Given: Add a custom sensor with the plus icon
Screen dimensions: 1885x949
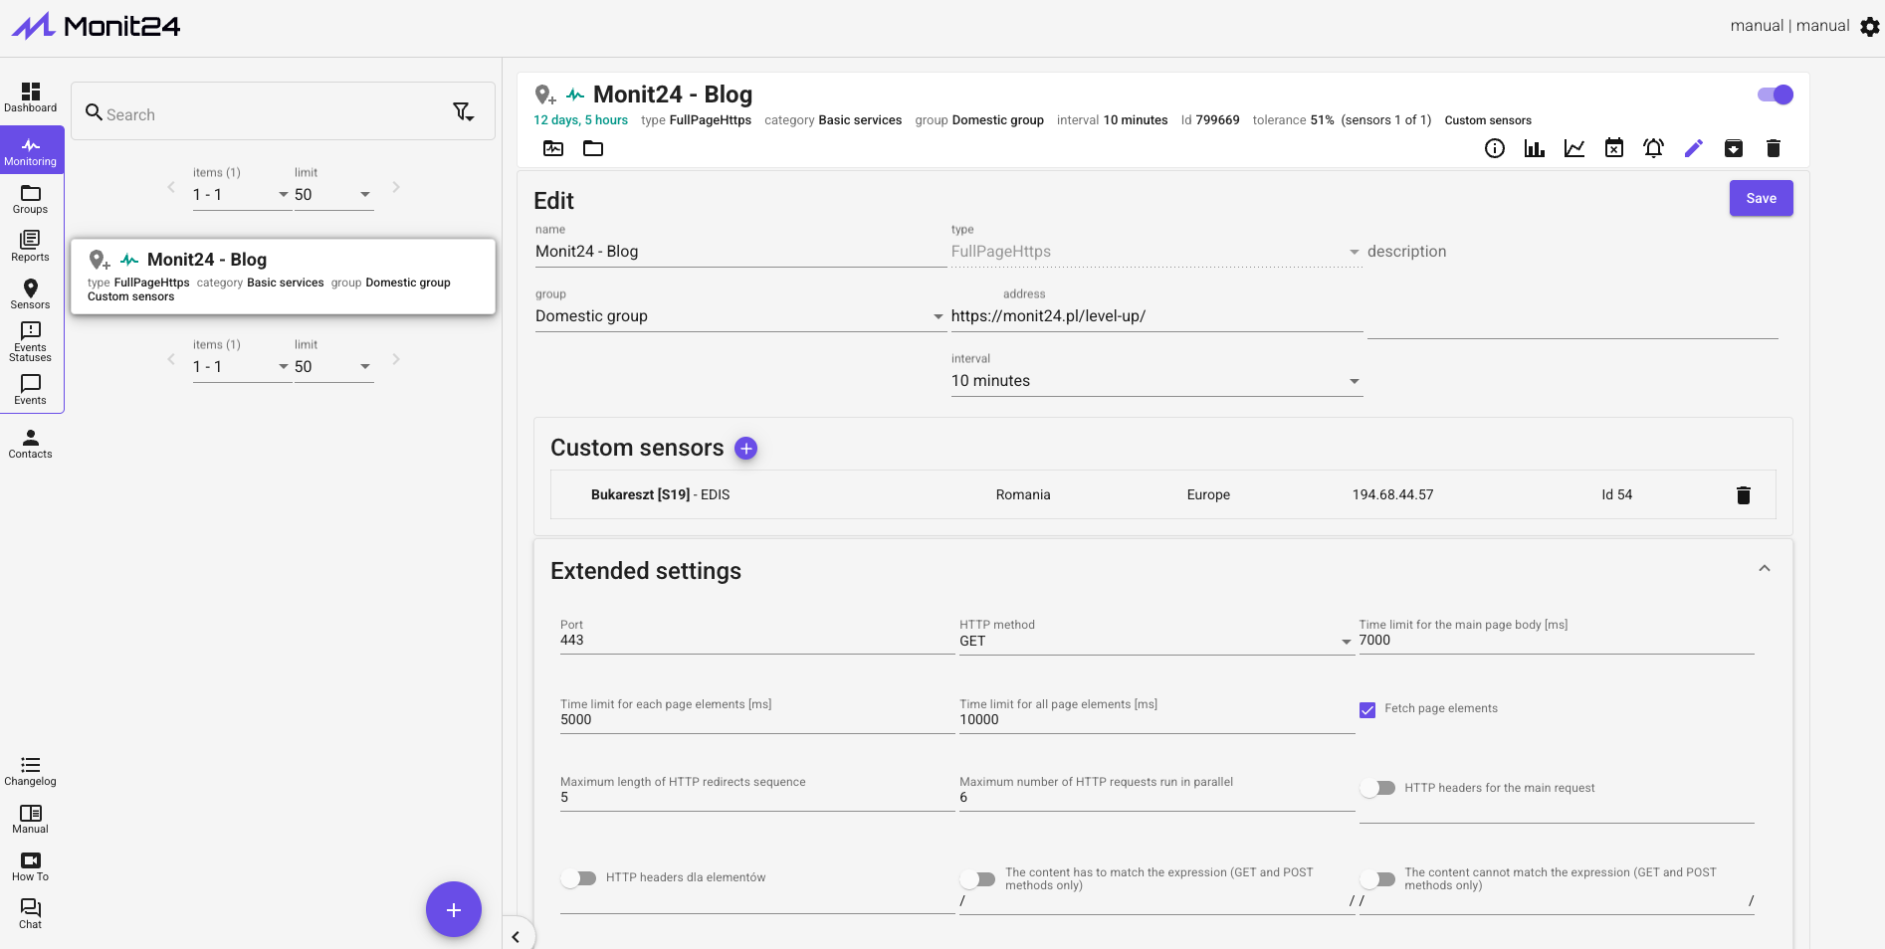Looking at the screenshot, I should pos(745,449).
